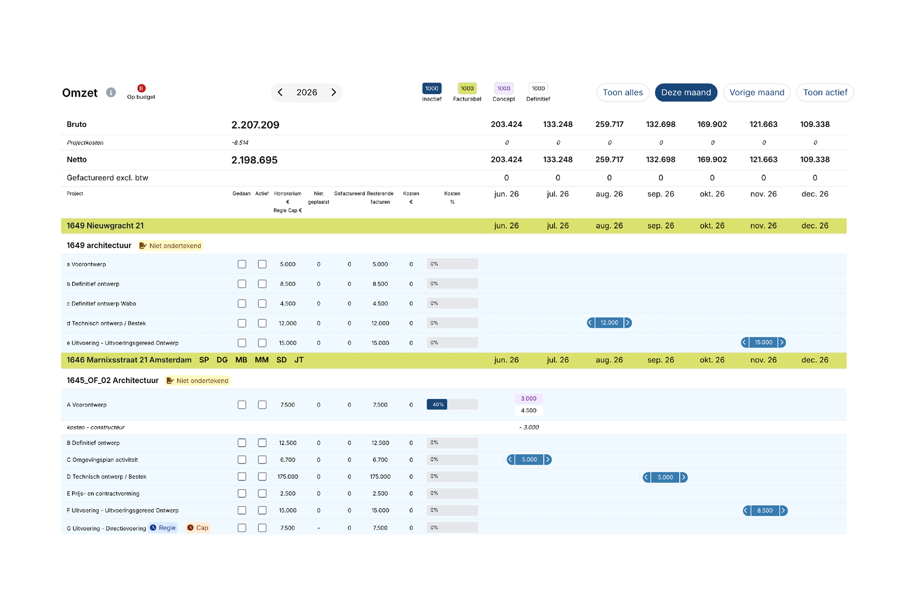This screenshot has width=919, height=613.
Task: Click the E Prijs- en contractvorming row label
Action: point(103,493)
